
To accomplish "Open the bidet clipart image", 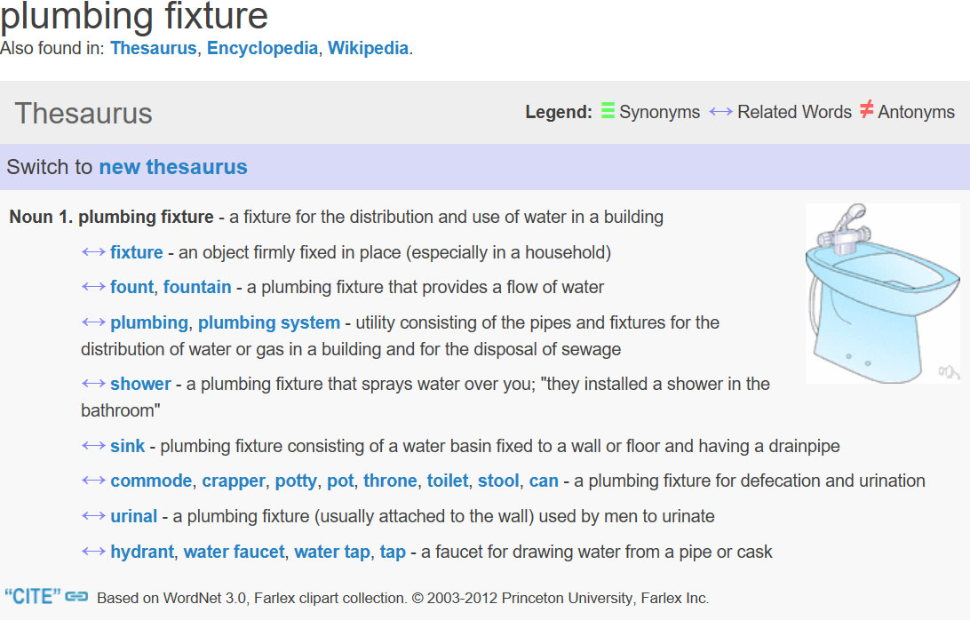I will coord(883,293).
